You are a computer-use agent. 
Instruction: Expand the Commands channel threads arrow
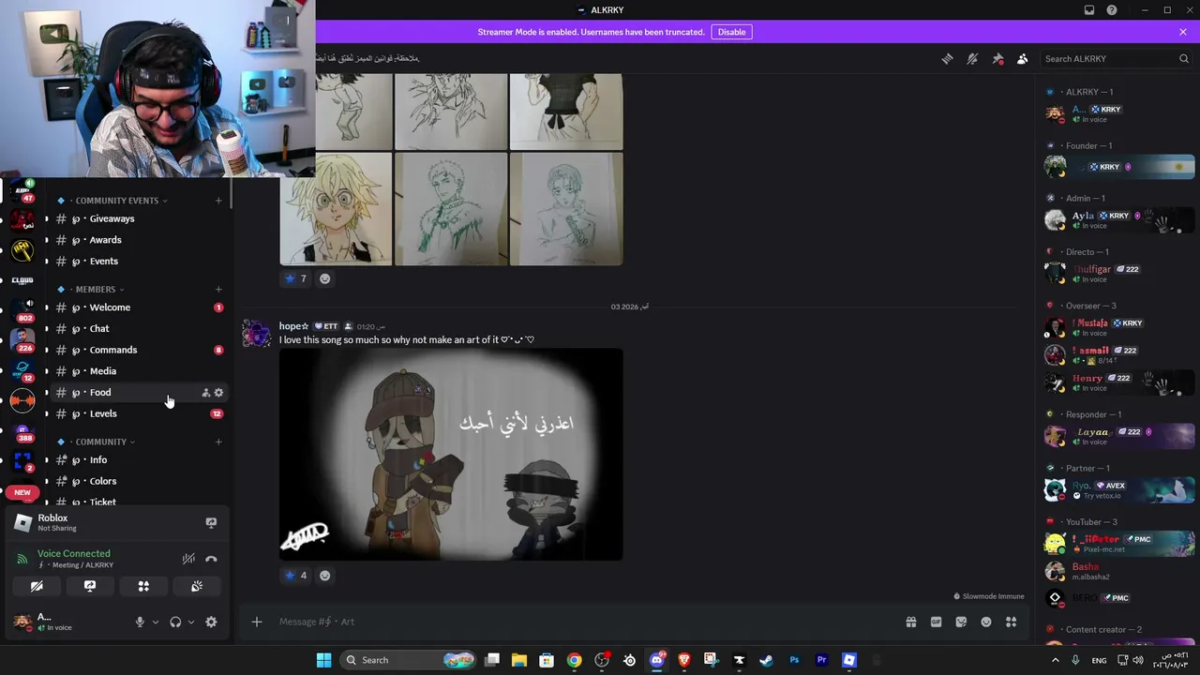(47, 350)
